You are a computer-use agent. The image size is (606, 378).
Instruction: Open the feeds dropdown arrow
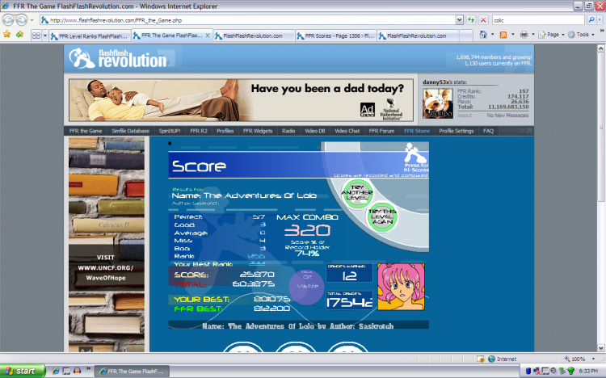(x=512, y=35)
